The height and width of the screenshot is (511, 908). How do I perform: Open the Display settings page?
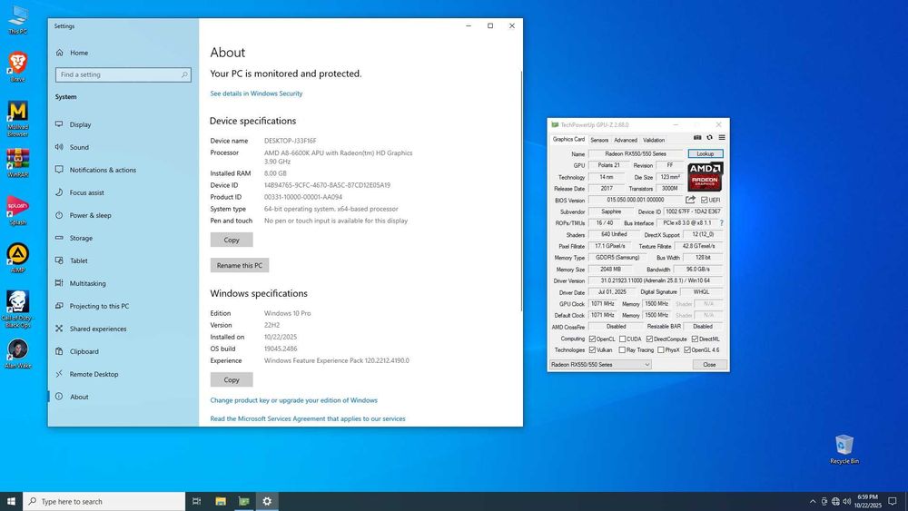pos(80,124)
